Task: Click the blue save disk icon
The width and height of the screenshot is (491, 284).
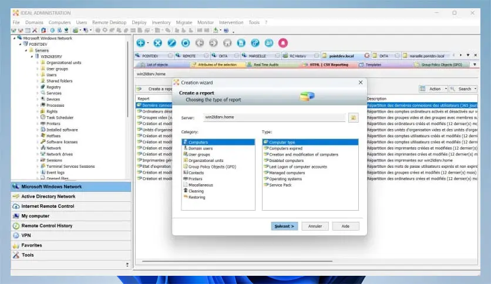Action: pos(241,43)
